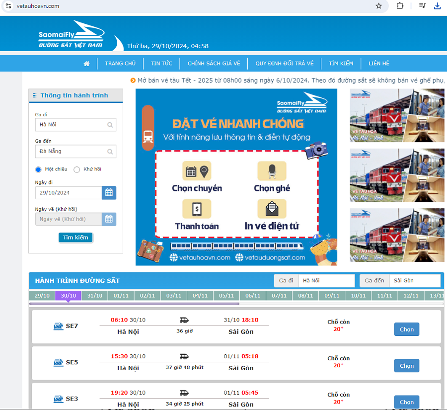The height and width of the screenshot is (410, 447).
Task: Select the 04/11 date tab
Action: pyautogui.click(x=200, y=296)
